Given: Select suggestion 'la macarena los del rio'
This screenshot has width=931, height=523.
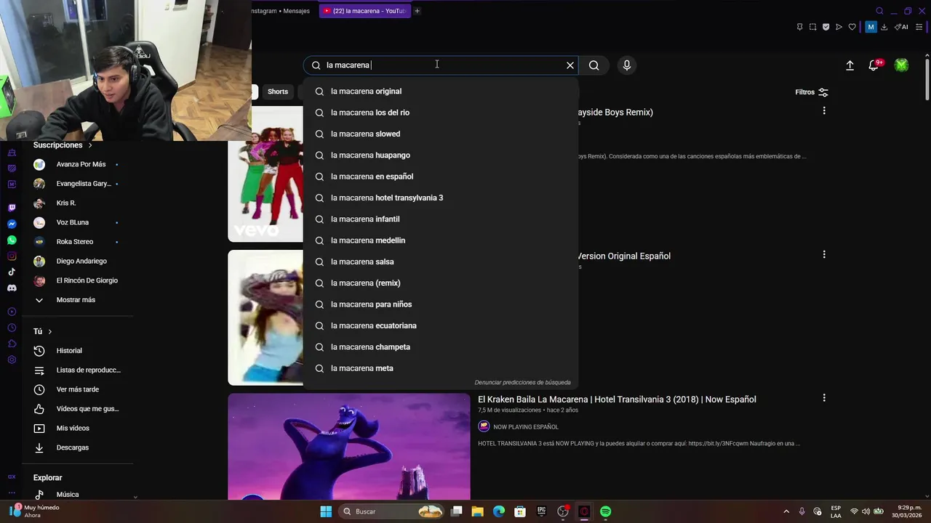Looking at the screenshot, I should 441,113.
